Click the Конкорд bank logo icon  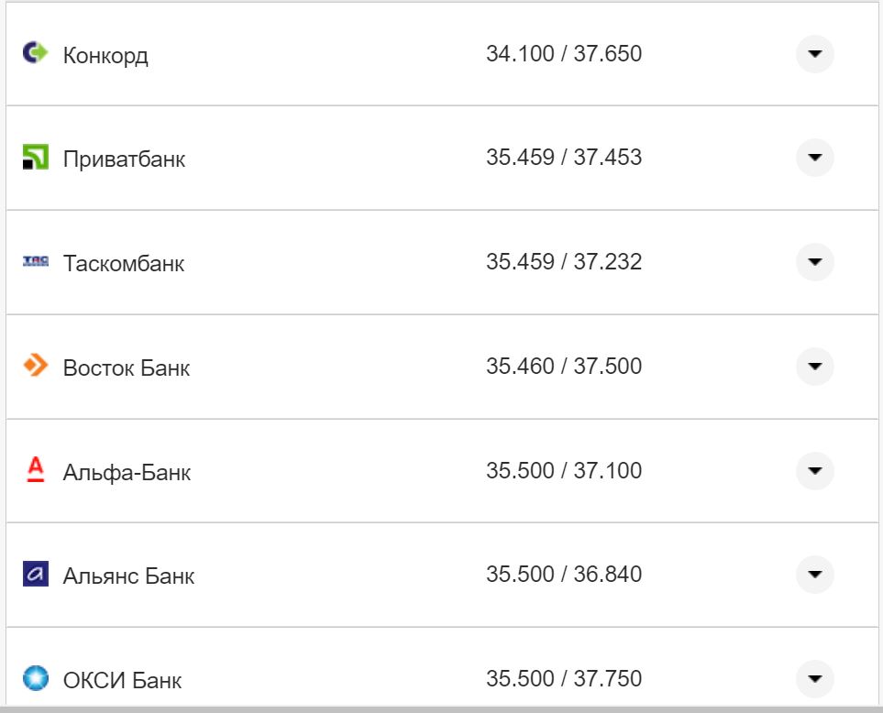click(x=35, y=53)
